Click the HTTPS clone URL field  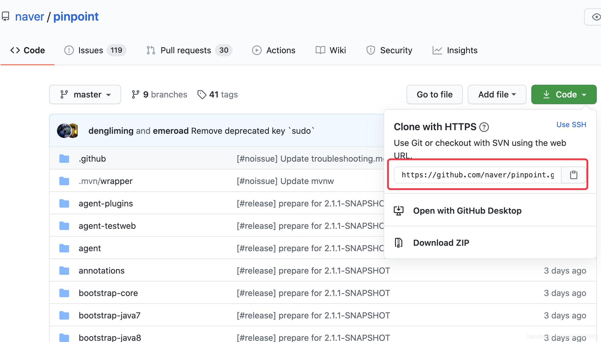click(x=478, y=175)
